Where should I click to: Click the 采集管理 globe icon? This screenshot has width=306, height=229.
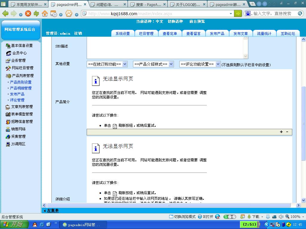[8, 137]
